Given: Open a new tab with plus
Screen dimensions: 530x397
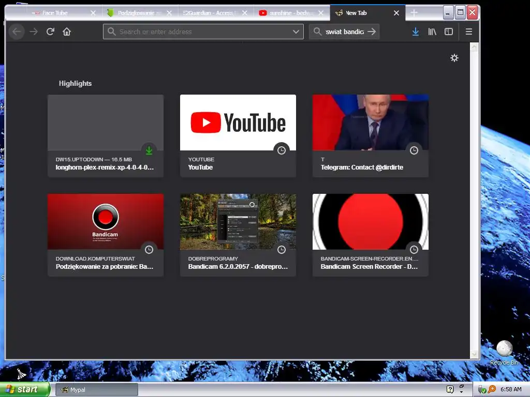Looking at the screenshot, I should 414,13.
